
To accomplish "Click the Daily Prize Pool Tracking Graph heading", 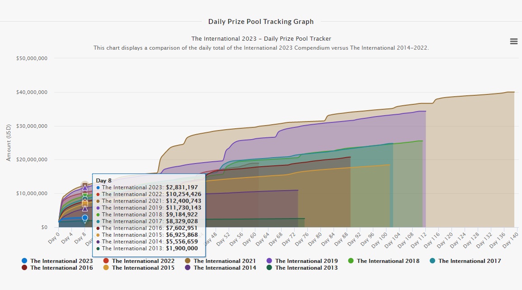I will [x=261, y=22].
